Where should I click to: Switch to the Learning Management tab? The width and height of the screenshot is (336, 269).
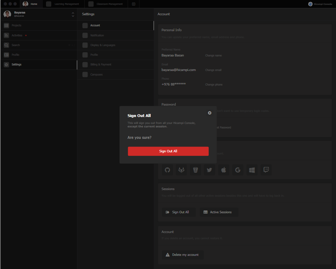click(x=63, y=4)
